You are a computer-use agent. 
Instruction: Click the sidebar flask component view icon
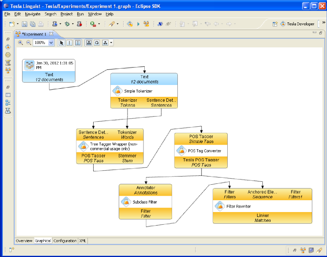click(x=8, y=47)
